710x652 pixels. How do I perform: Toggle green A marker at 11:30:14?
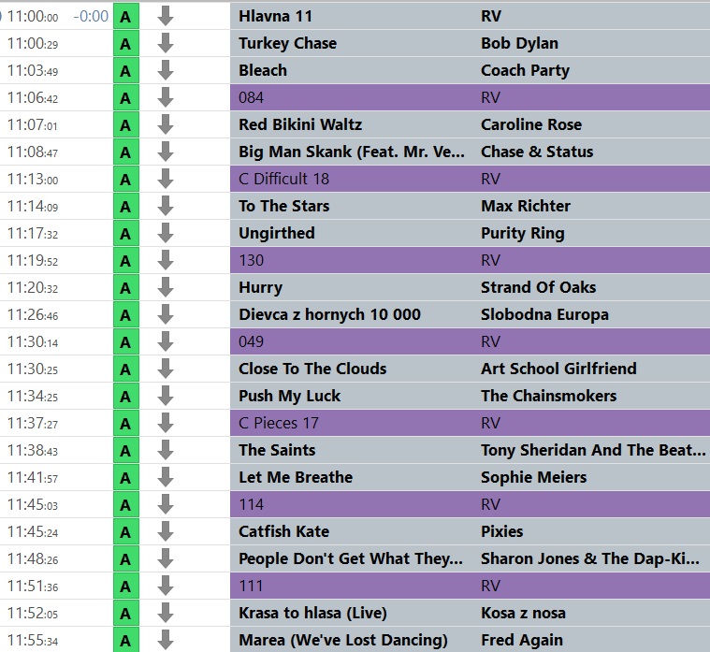coord(126,341)
